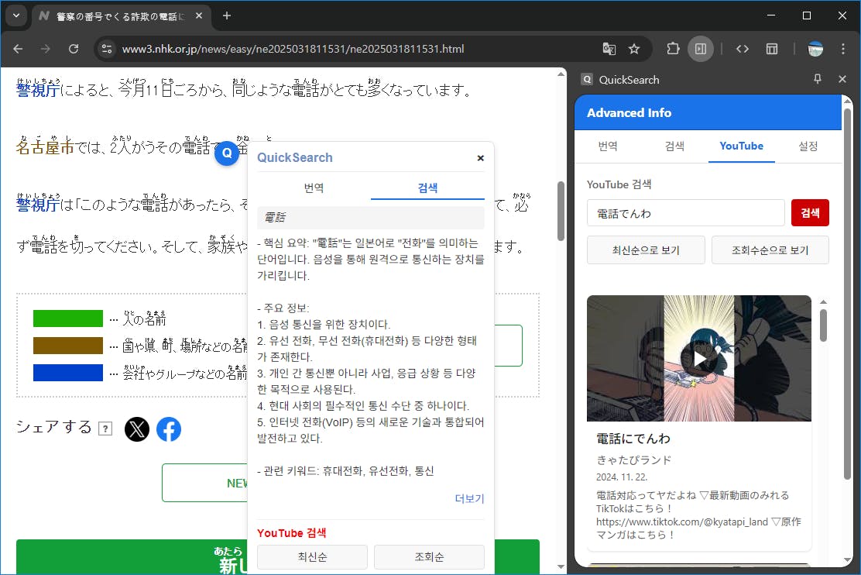Open the Chrome profile avatar
This screenshot has width=861, height=575.
pyautogui.click(x=815, y=49)
